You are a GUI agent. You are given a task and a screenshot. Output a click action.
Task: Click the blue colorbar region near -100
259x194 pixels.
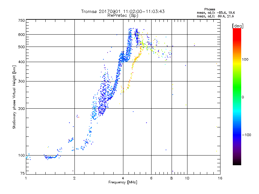click(x=237, y=135)
